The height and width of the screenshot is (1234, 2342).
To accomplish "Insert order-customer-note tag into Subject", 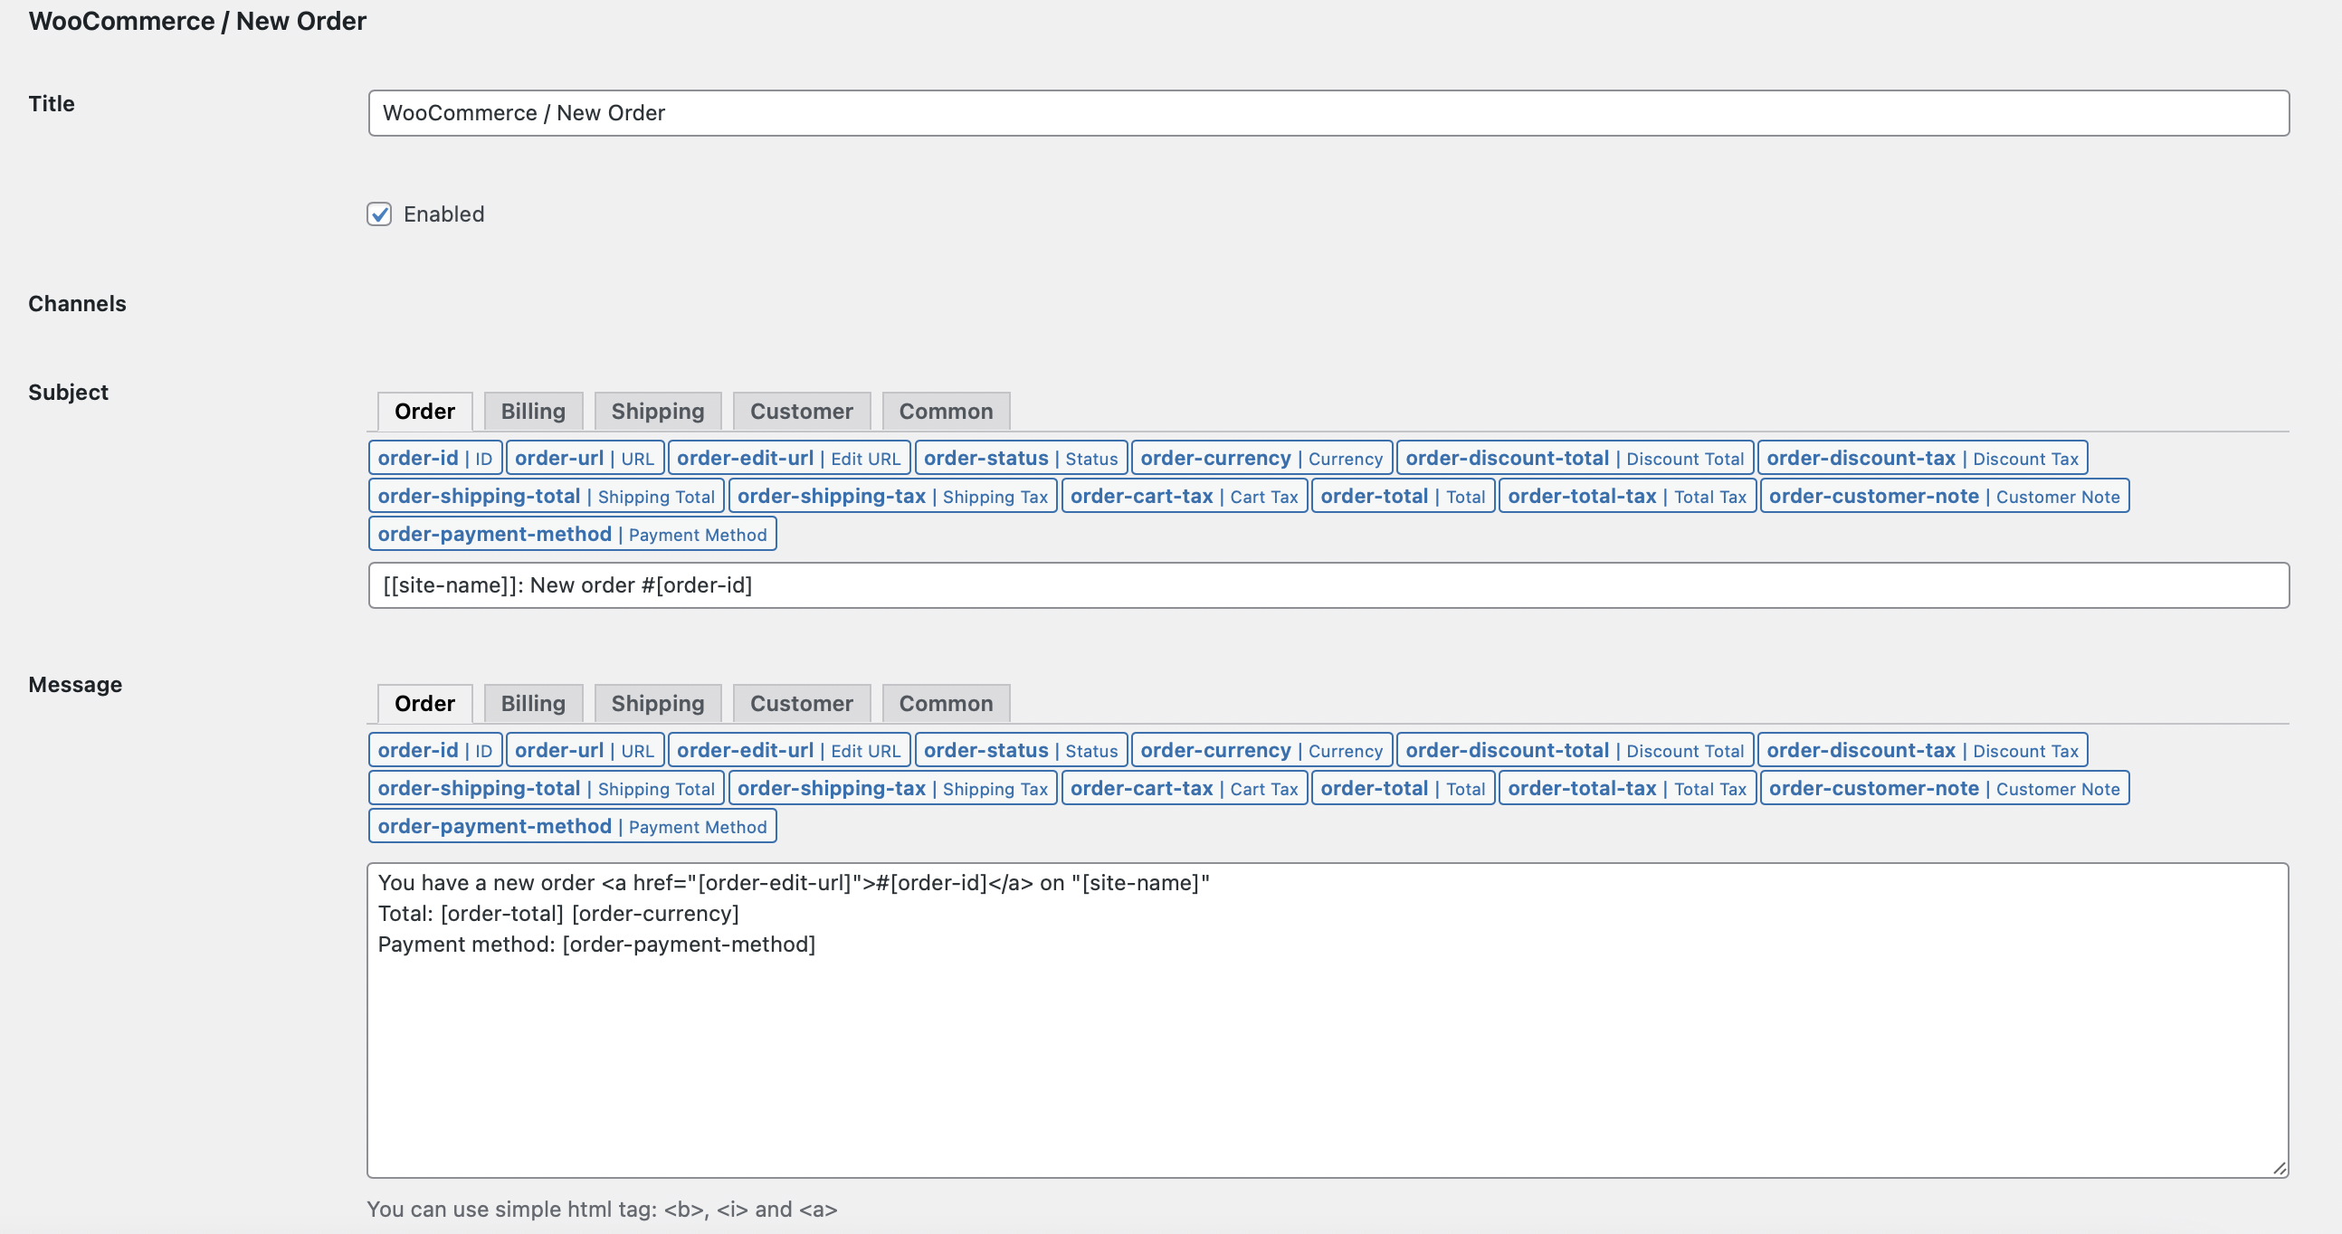I will tap(1944, 496).
